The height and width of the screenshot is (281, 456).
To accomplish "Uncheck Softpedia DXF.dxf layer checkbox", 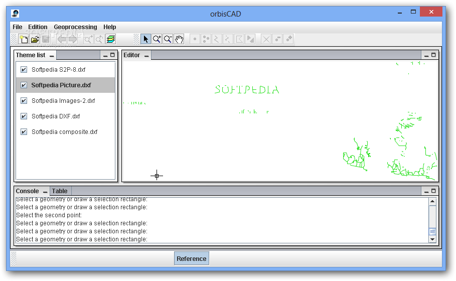I will point(24,116).
